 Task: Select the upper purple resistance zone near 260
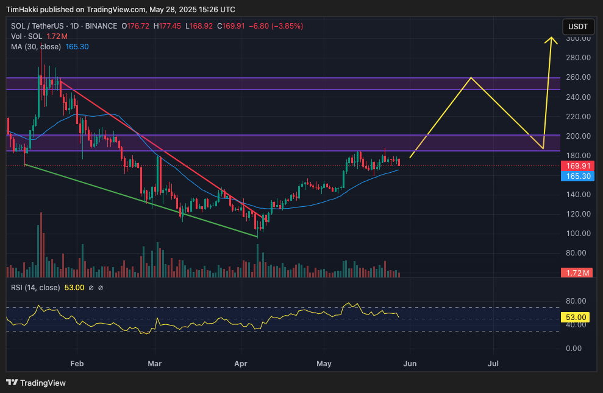click(283, 84)
